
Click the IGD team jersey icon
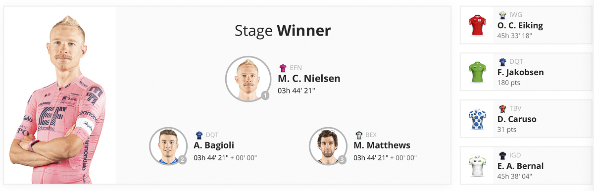pyautogui.click(x=503, y=155)
